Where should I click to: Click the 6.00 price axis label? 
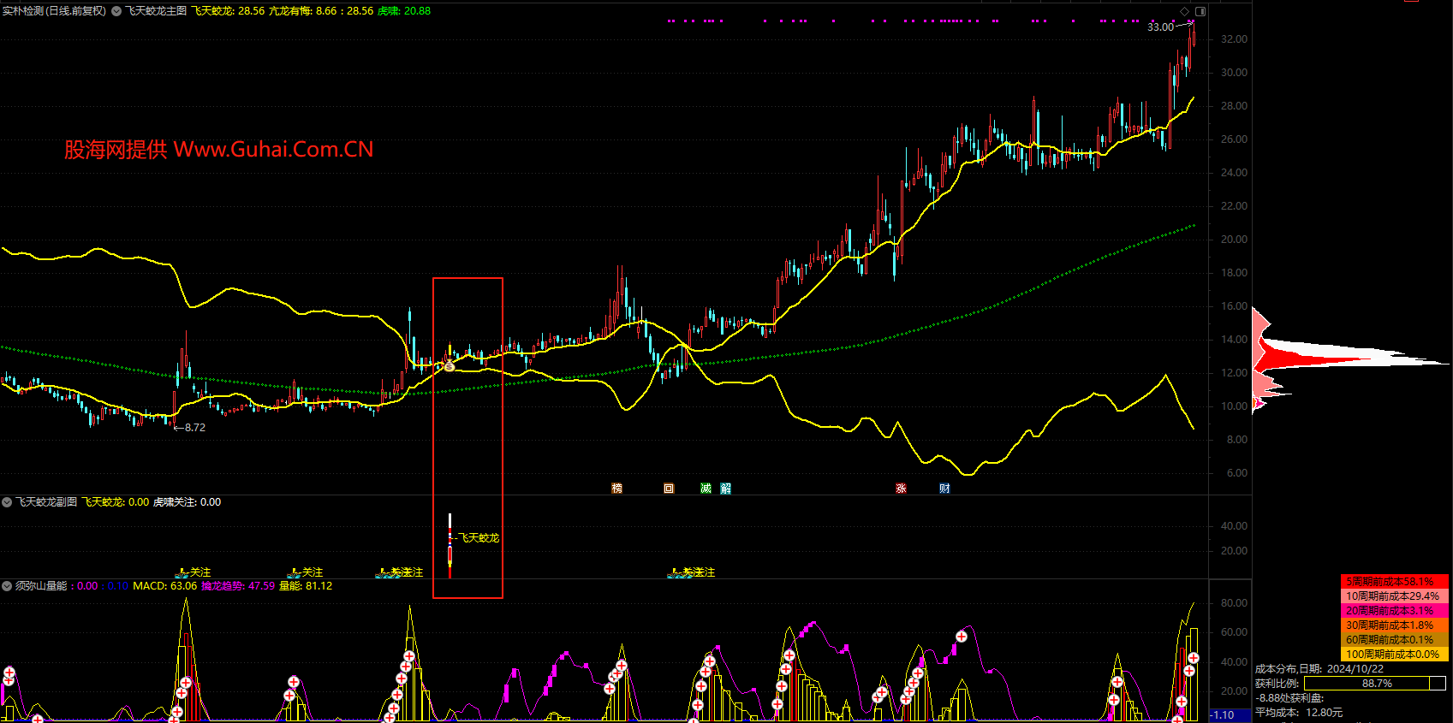coord(1236,473)
